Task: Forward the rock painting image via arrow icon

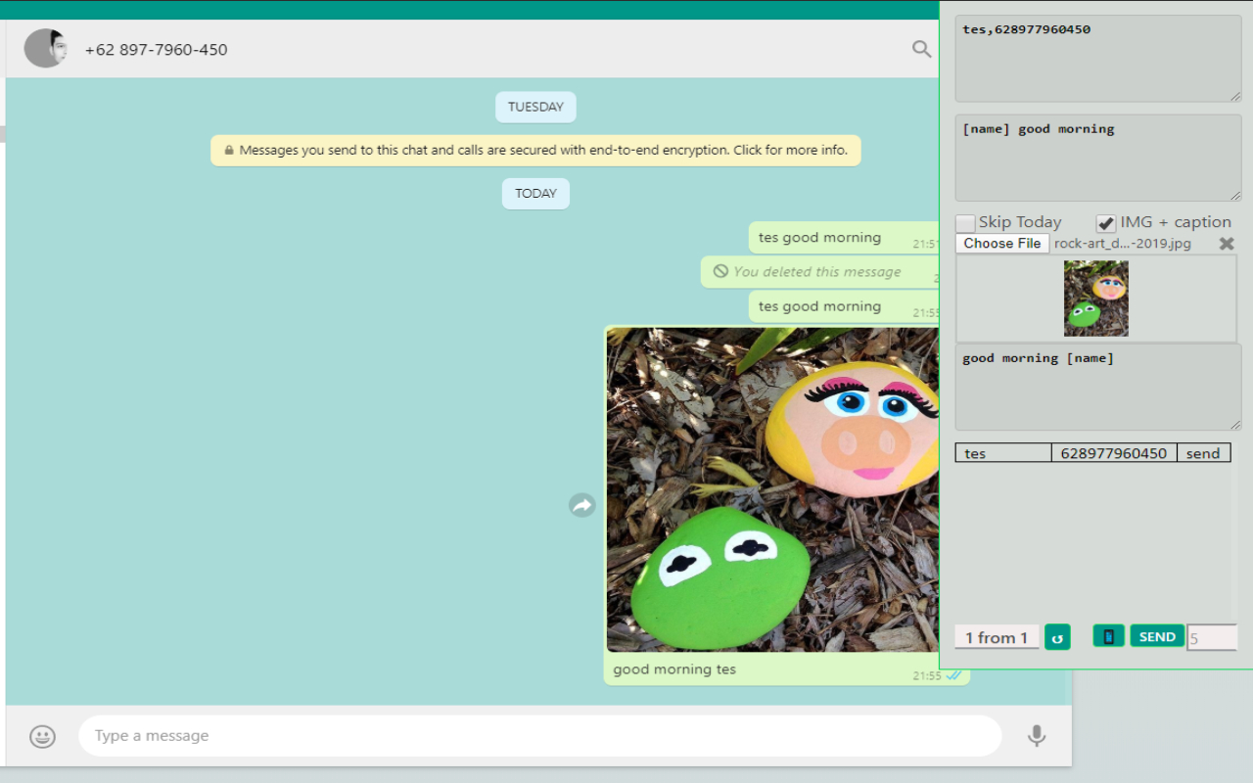Action: pos(581,505)
